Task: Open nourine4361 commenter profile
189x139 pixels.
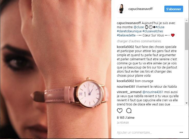Action: [126, 87]
